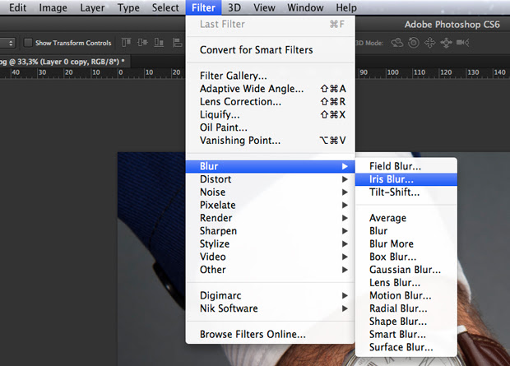Click align bottom edges icon
The width and height of the screenshot is (510, 366).
(x=159, y=43)
